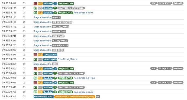187x100 pixels.
Task: Click the NO_OPERATION badge at 09:53:38.097
Action: coord(66,3)
